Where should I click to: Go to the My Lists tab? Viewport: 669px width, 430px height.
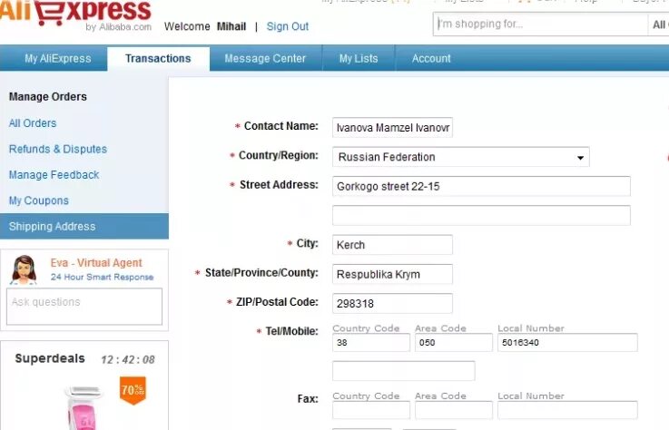pyautogui.click(x=359, y=58)
